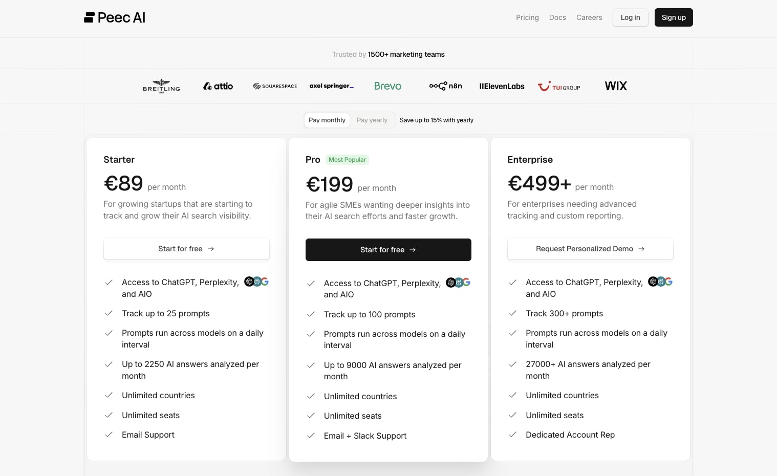Open the Docs page
Image resolution: width=777 pixels, height=476 pixels.
click(557, 17)
